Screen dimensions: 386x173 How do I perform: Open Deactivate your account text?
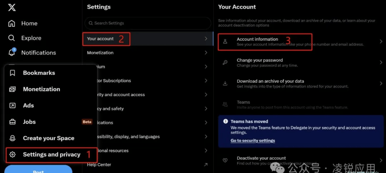point(261,158)
